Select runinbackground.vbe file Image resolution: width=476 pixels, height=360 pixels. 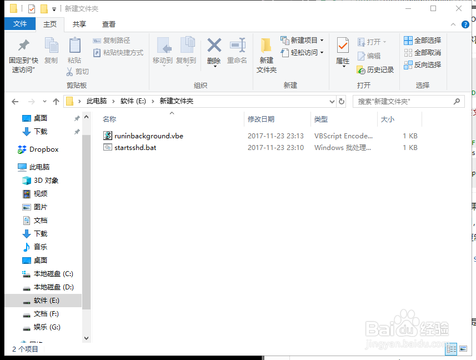[148, 136]
